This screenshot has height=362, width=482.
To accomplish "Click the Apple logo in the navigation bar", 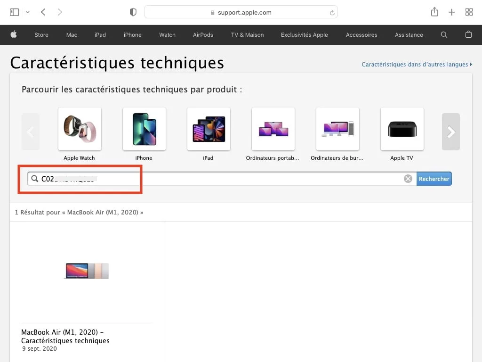I will click(14, 34).
